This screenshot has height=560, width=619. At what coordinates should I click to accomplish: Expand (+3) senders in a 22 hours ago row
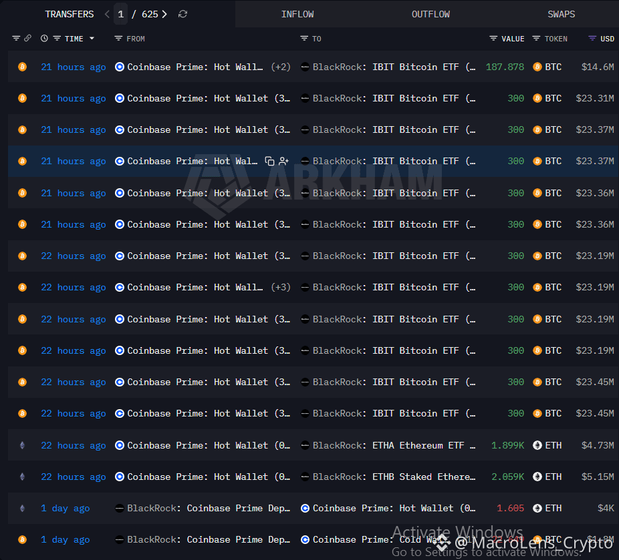pyautogui.click(x=281, y=287)
